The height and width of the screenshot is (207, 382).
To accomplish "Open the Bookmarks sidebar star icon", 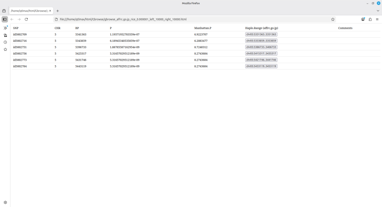I will click(x=5, y=49).
